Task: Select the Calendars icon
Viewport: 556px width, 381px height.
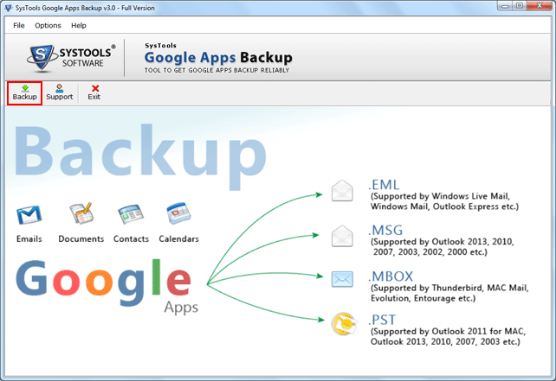Action: click(178, 213)
